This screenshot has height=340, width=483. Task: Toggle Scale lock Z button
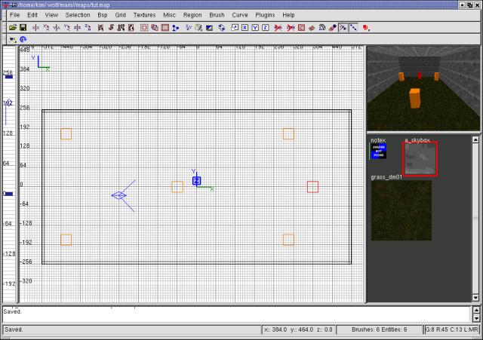pyautogui.click(x=266, y=28)
